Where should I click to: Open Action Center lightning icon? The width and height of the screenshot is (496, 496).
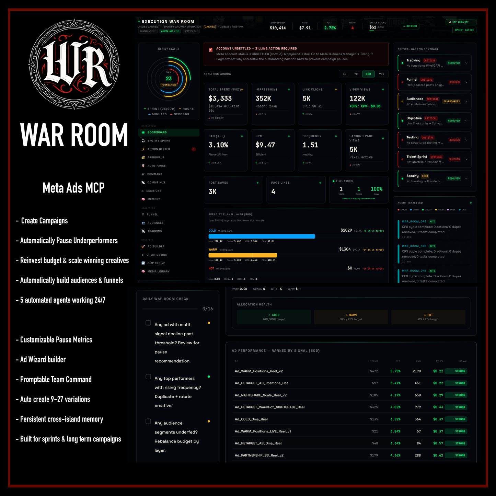[143, 149]
